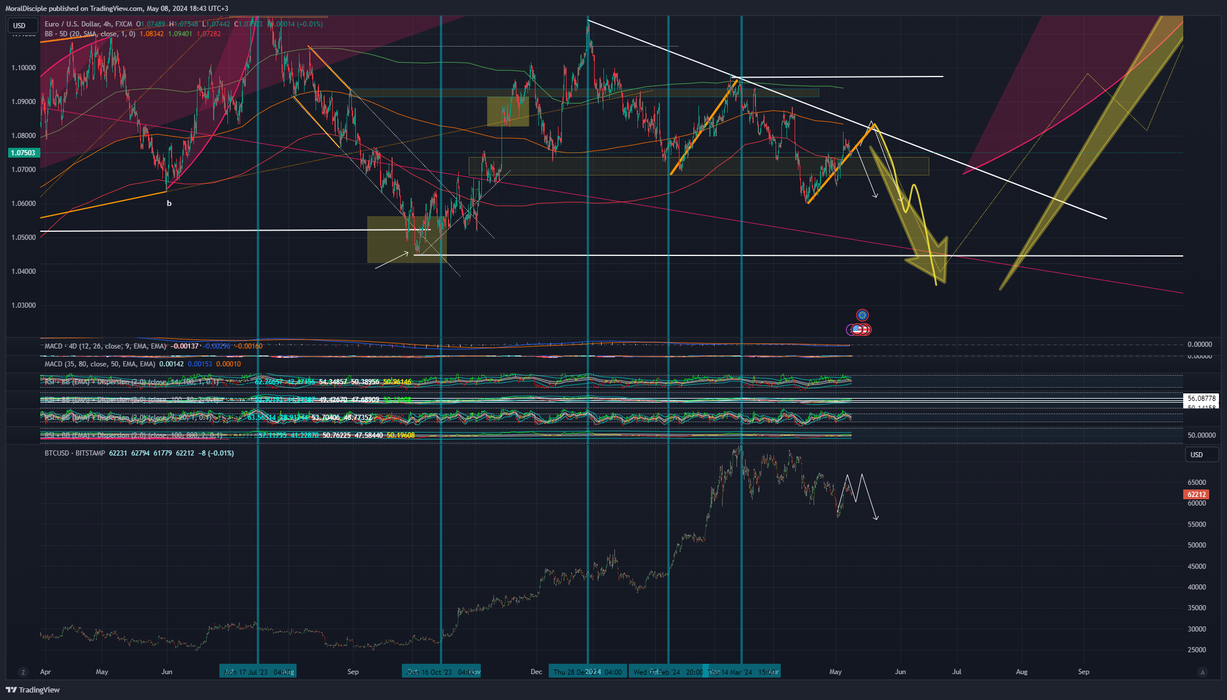The image size is (1227, 700).
Task: Click the 0.00000 MACD scale label
Action: coord(1199,345)
